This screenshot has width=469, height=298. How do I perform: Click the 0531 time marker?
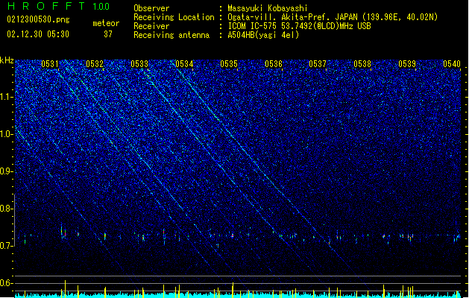[50, 64]
